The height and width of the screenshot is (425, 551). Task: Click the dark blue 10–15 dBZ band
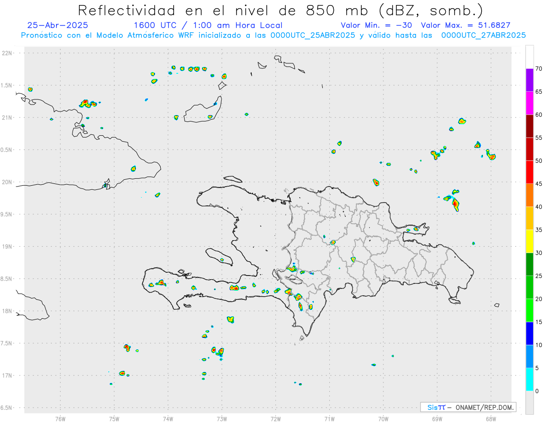(529, 333)
